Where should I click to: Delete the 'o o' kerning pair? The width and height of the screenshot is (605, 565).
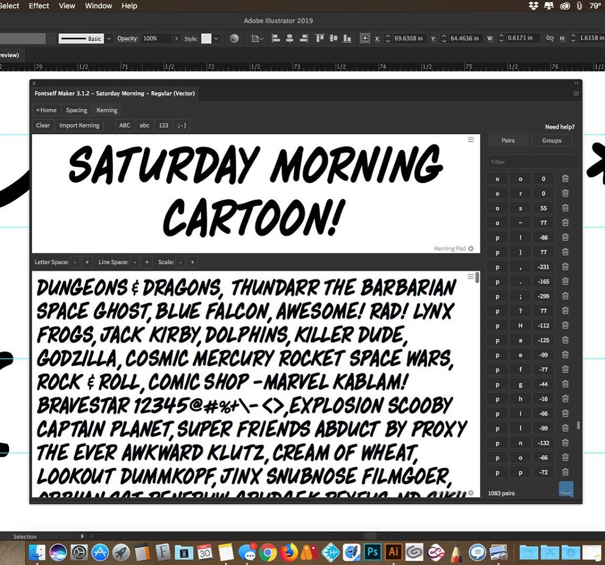[565, 179]
